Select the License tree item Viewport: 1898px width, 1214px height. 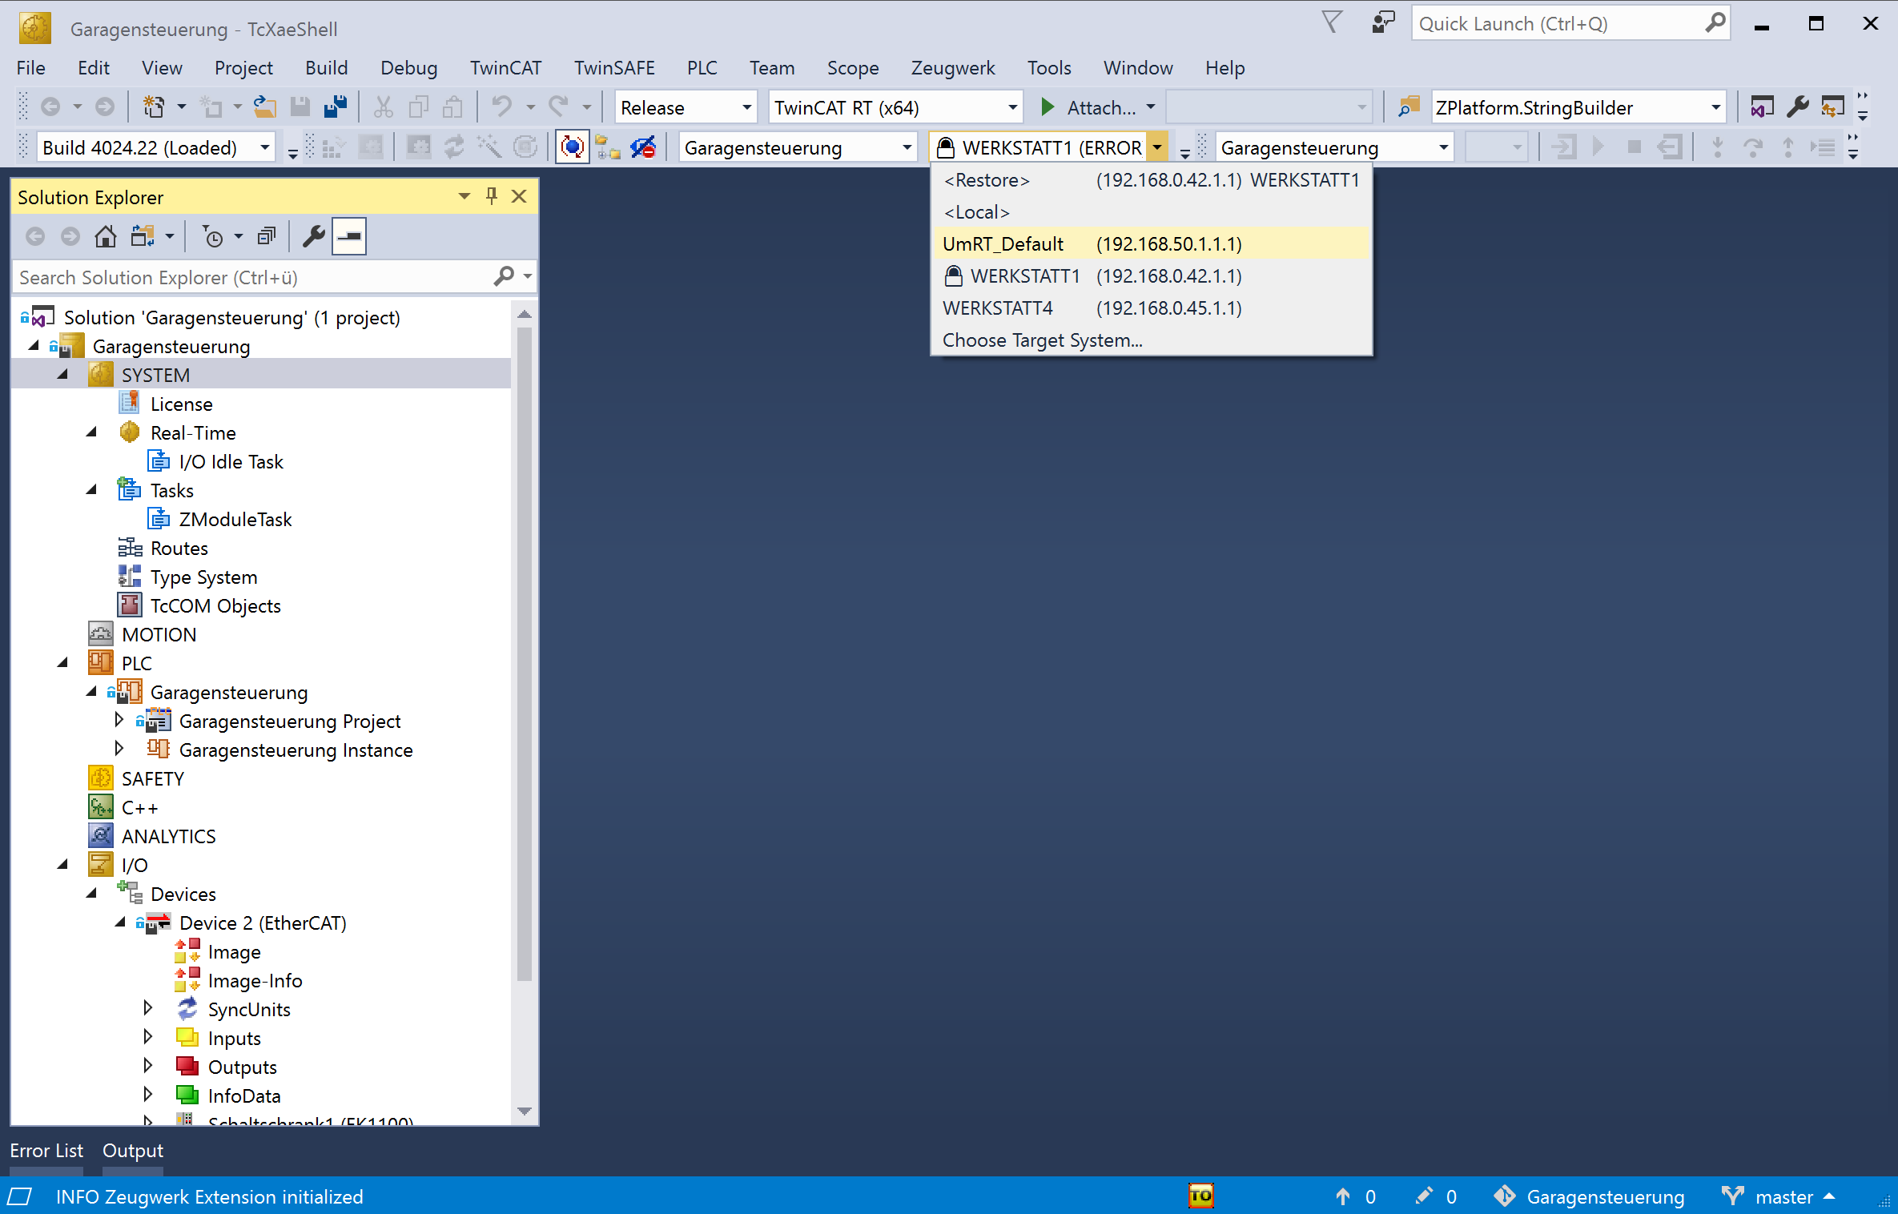click(181, 404)
